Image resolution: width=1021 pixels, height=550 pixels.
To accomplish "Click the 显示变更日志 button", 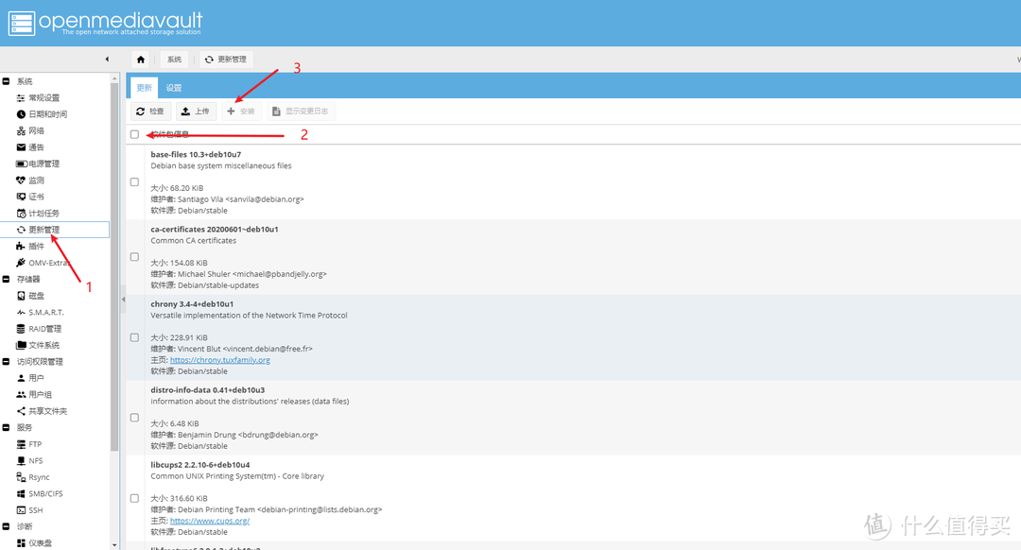I will (301, 112).
